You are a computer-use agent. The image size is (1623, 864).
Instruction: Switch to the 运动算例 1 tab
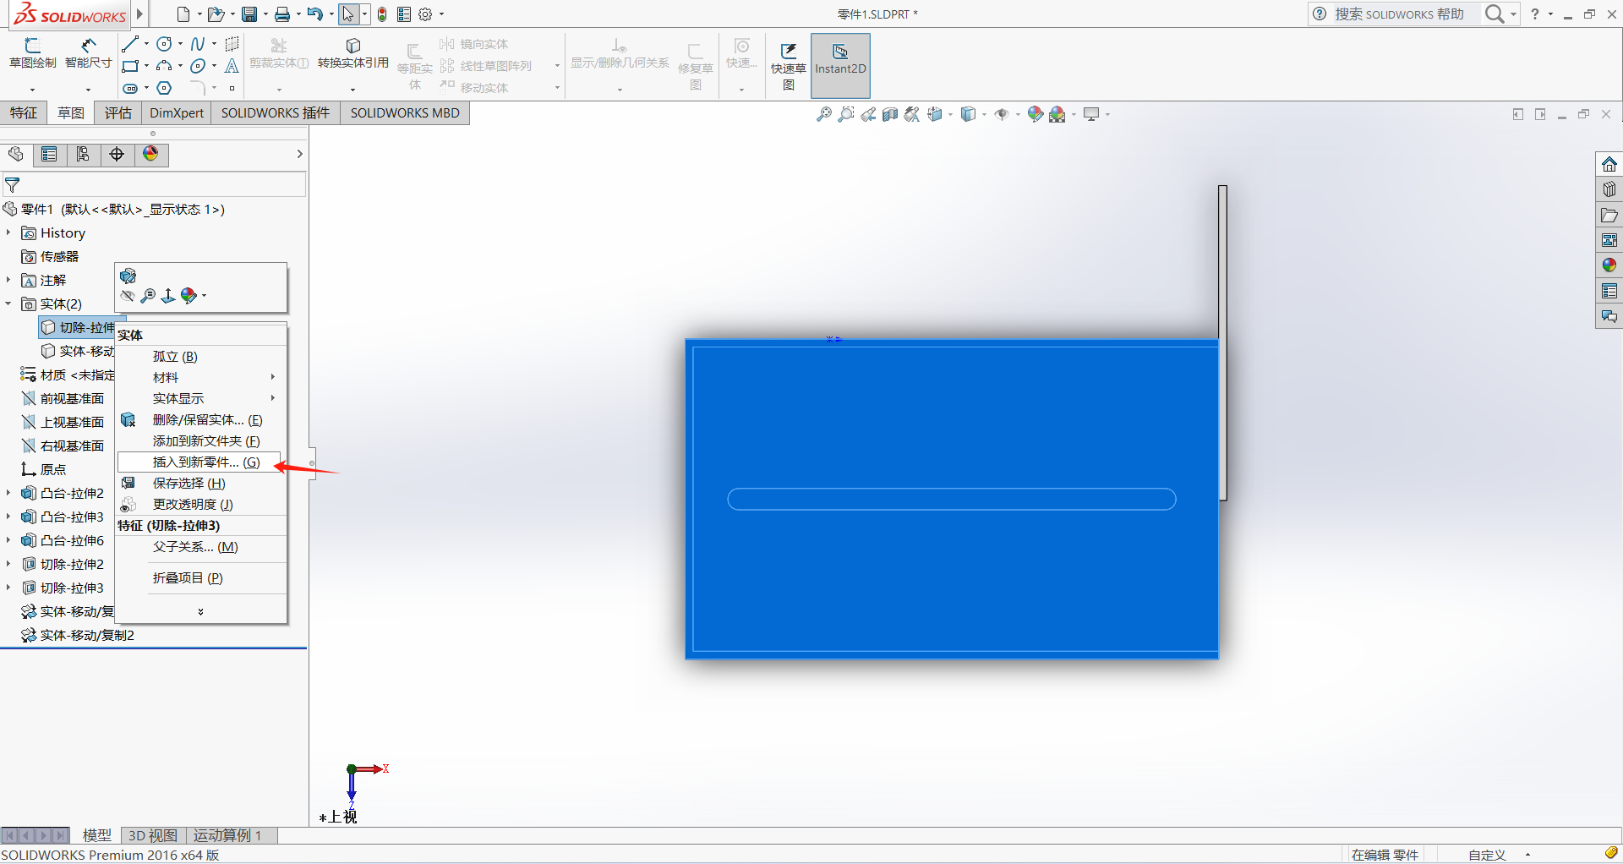coord(227,835)
